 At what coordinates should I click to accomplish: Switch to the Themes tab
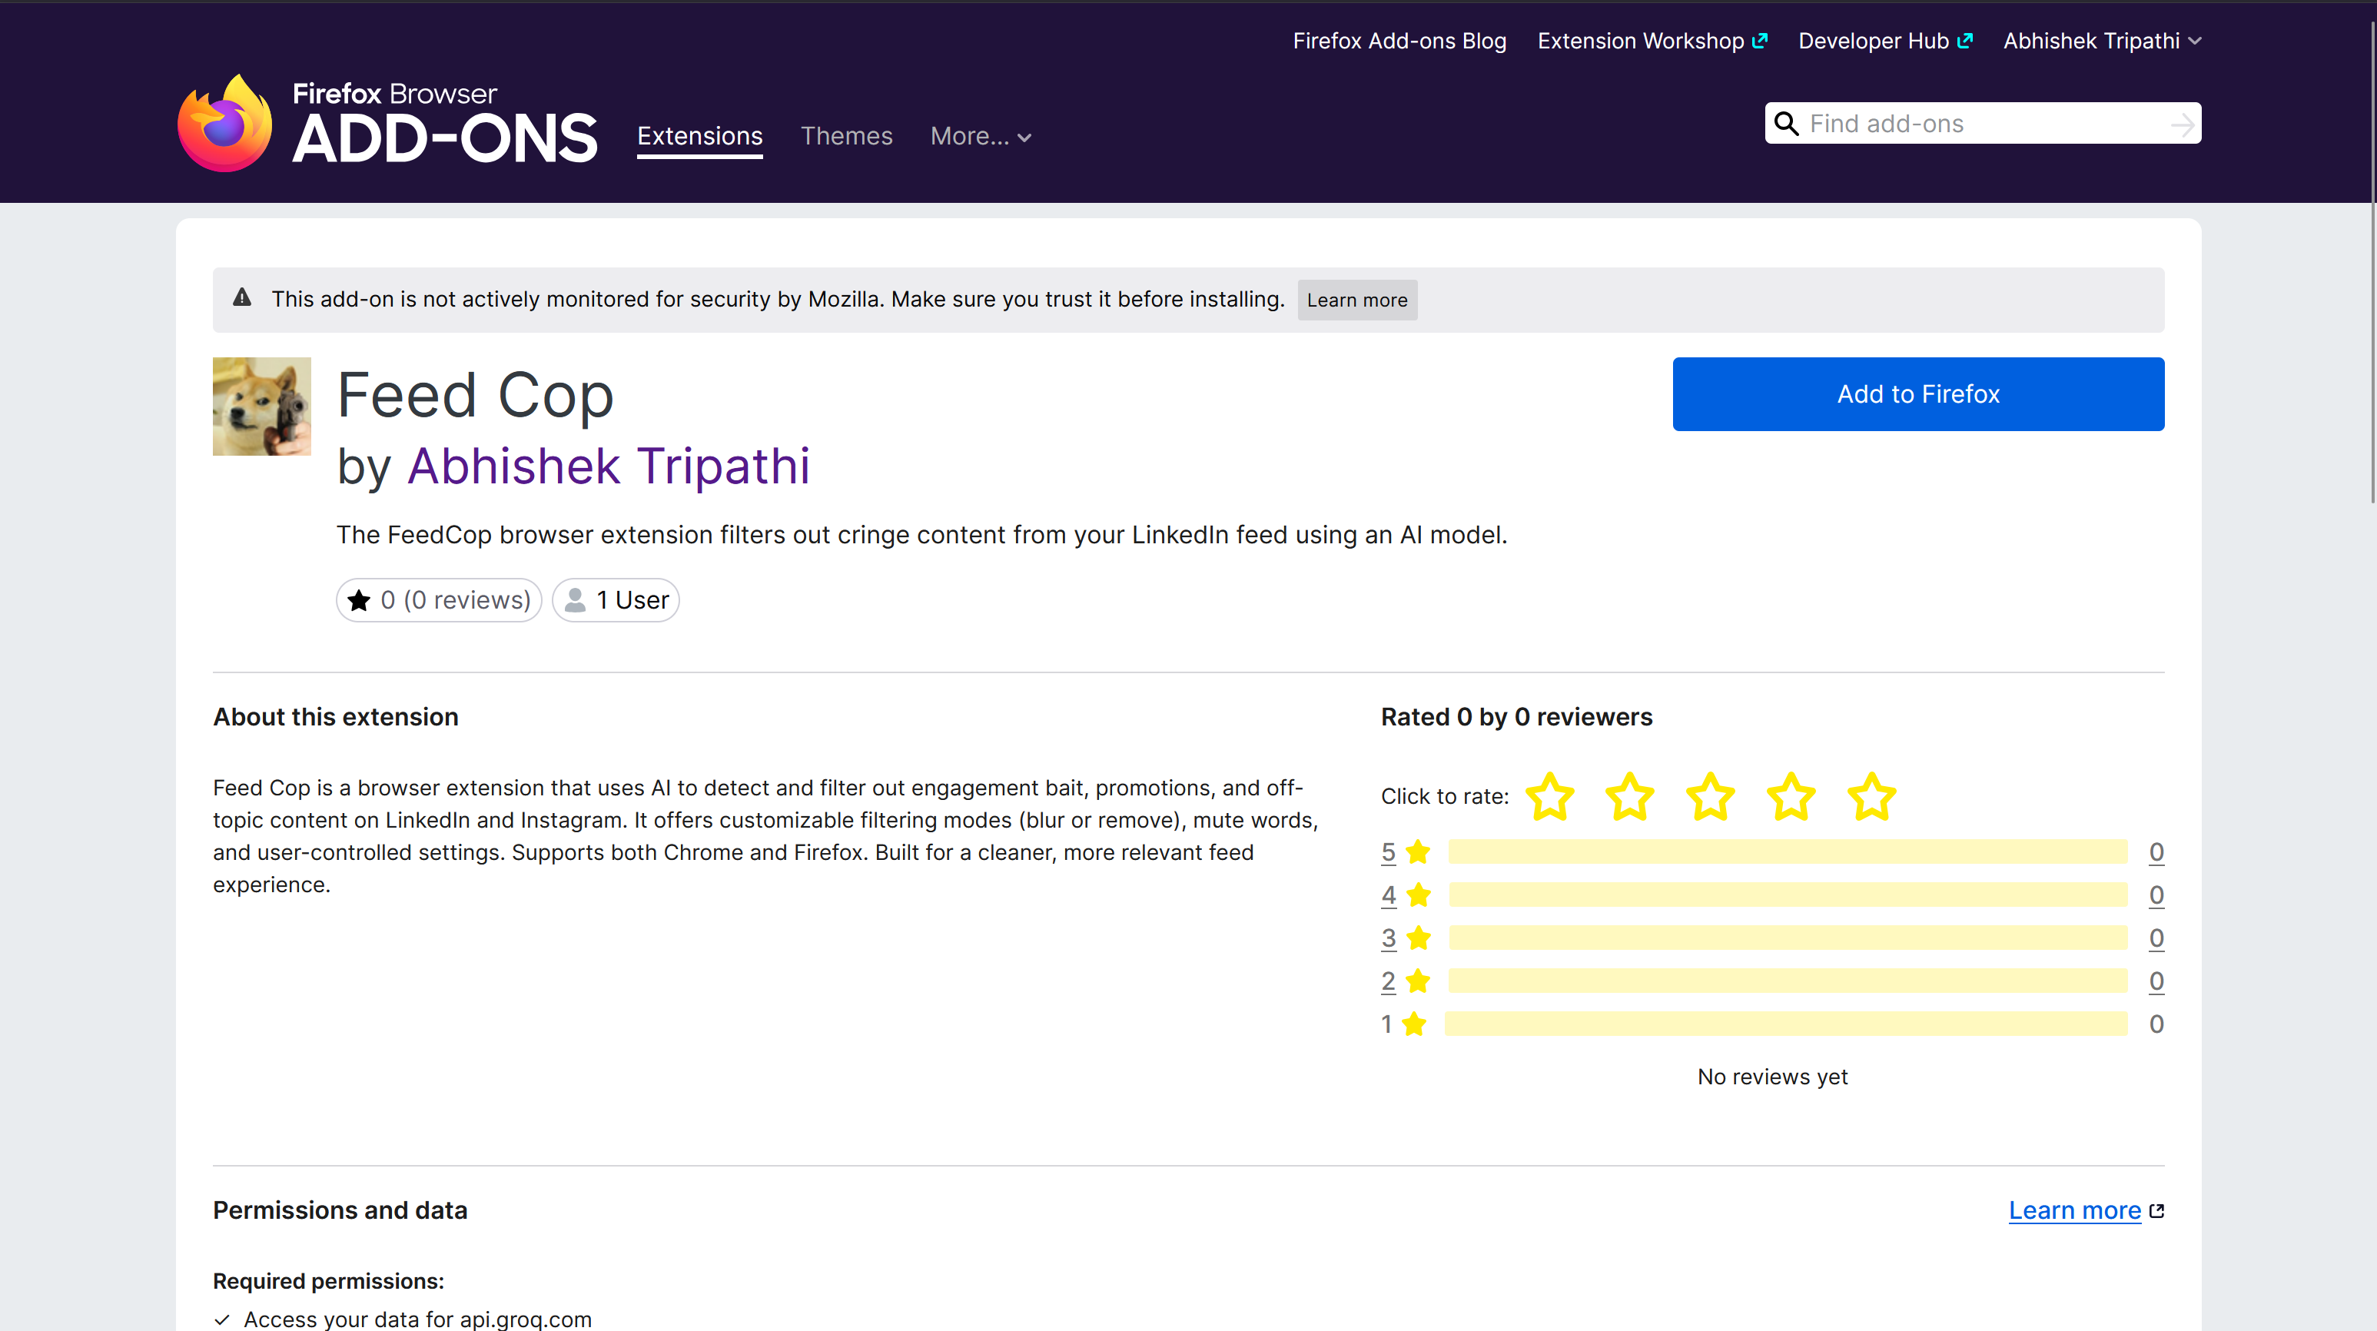click(847, 136)
